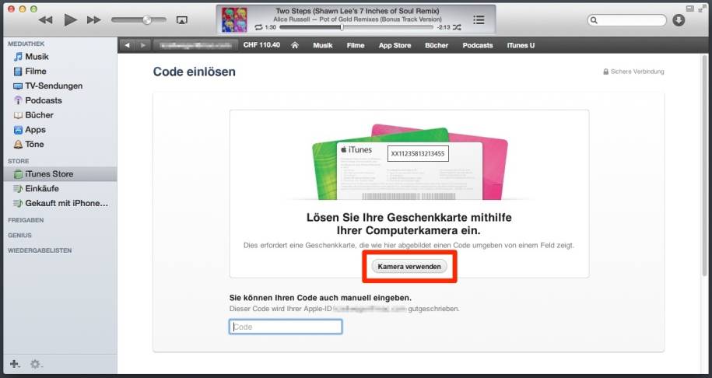This screenshot has height=378, width=712.
Task: Click into the Code input field
Action: coord(286,327)
